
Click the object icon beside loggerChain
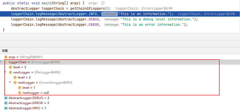[x=6, y=62]
